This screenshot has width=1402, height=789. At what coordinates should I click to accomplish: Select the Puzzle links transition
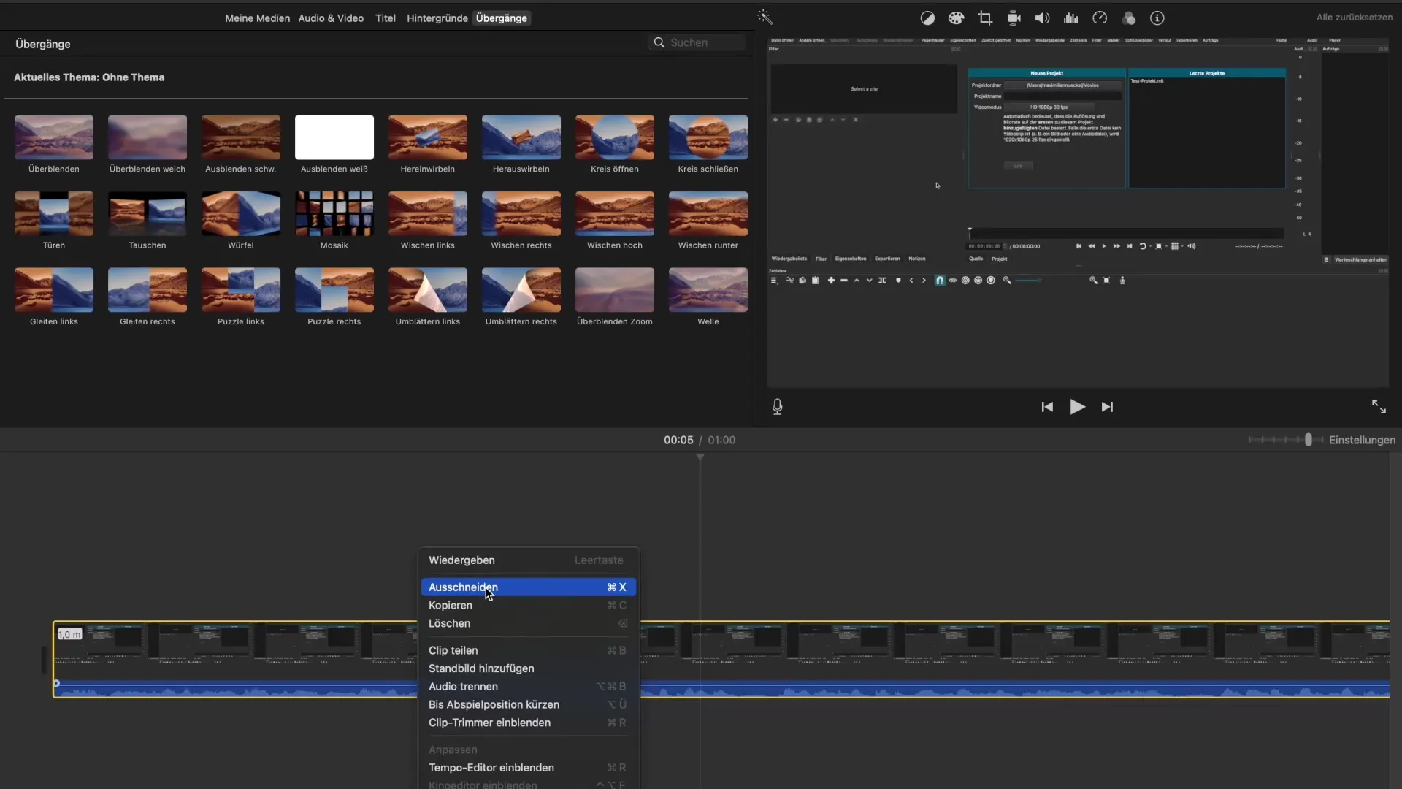pos(241,290)
